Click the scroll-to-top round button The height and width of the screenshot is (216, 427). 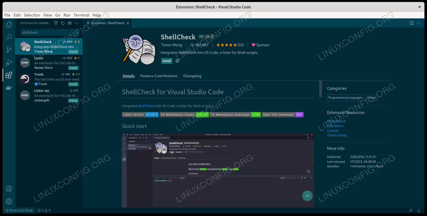coord(307,196)
